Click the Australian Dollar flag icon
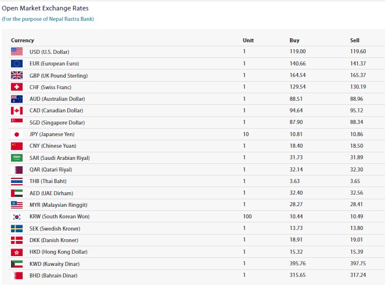 [17, 99]
